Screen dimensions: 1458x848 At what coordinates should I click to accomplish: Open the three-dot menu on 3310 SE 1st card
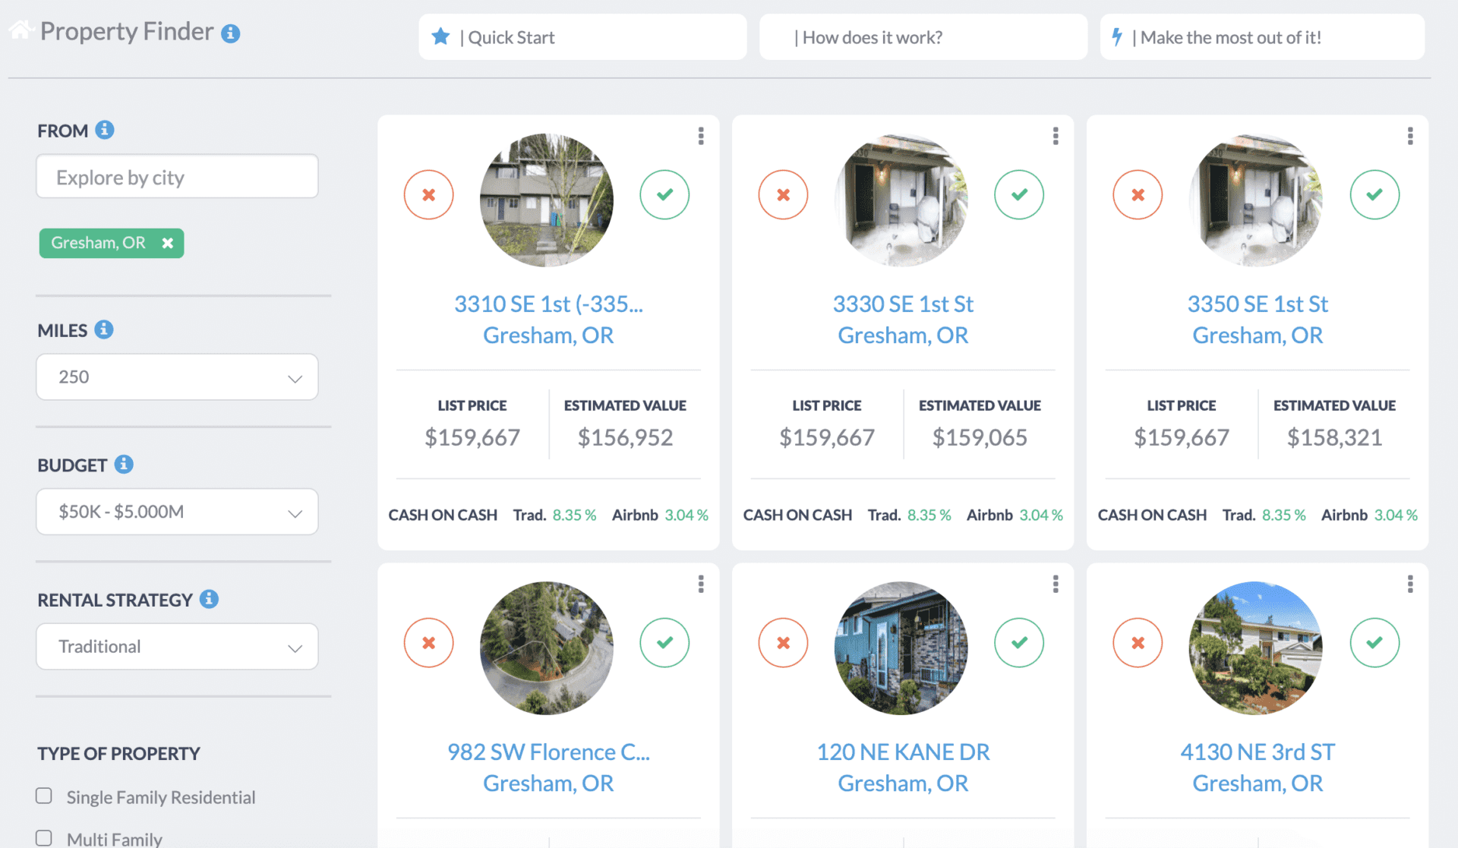click(x=700, y=135)
